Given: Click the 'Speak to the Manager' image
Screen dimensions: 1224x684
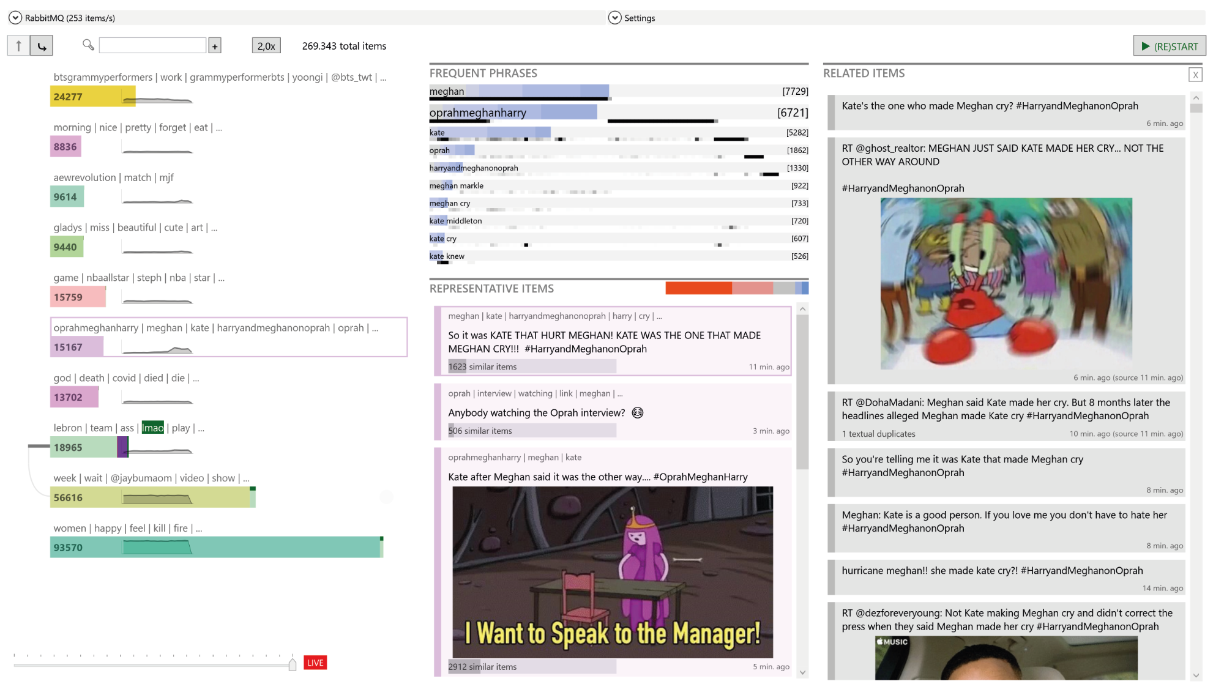Looking at the screenshot, I should [x=613, y=572].
